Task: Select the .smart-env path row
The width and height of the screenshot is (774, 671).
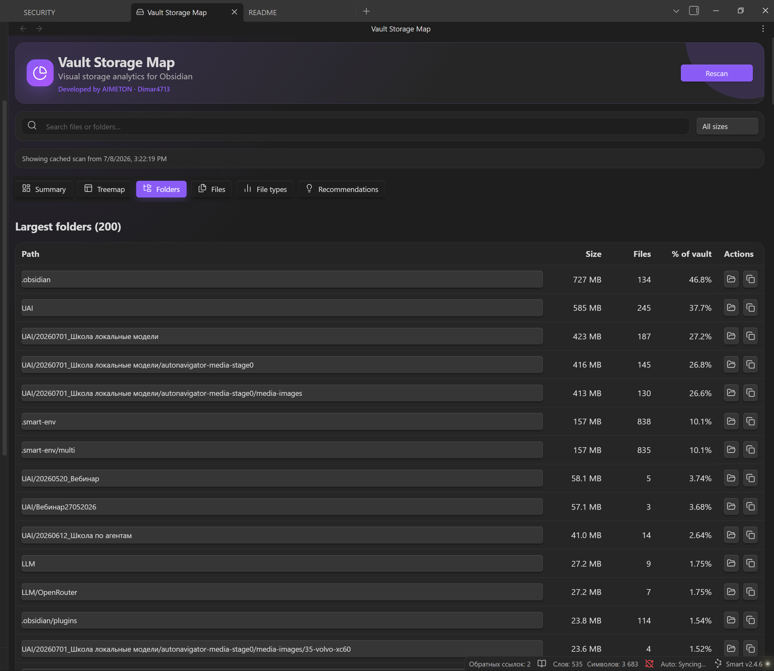Action: [x=282, y=422]
